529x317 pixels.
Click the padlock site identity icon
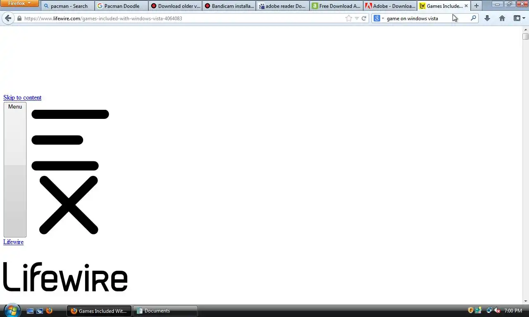pos(19,18)
